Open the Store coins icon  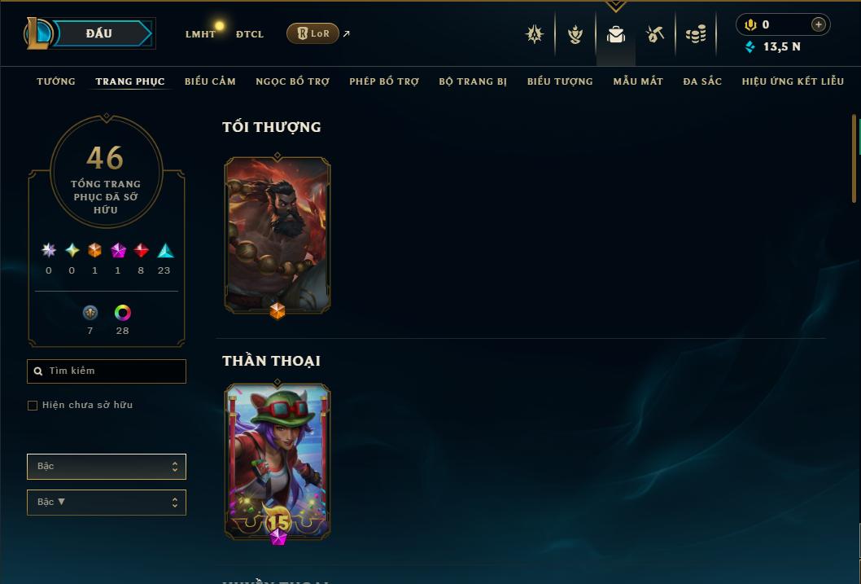[696, 34]
